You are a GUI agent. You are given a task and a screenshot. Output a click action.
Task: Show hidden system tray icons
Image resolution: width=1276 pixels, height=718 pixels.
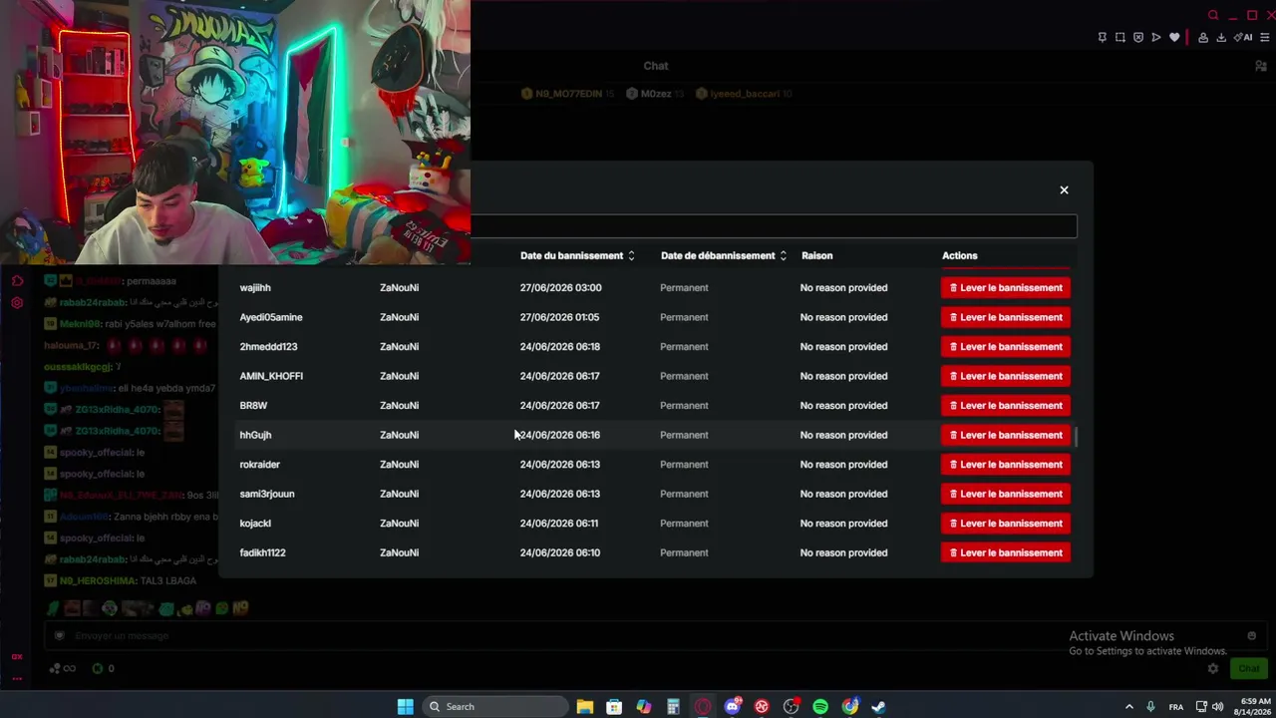pyautogui.click(x=1128, y=707)
